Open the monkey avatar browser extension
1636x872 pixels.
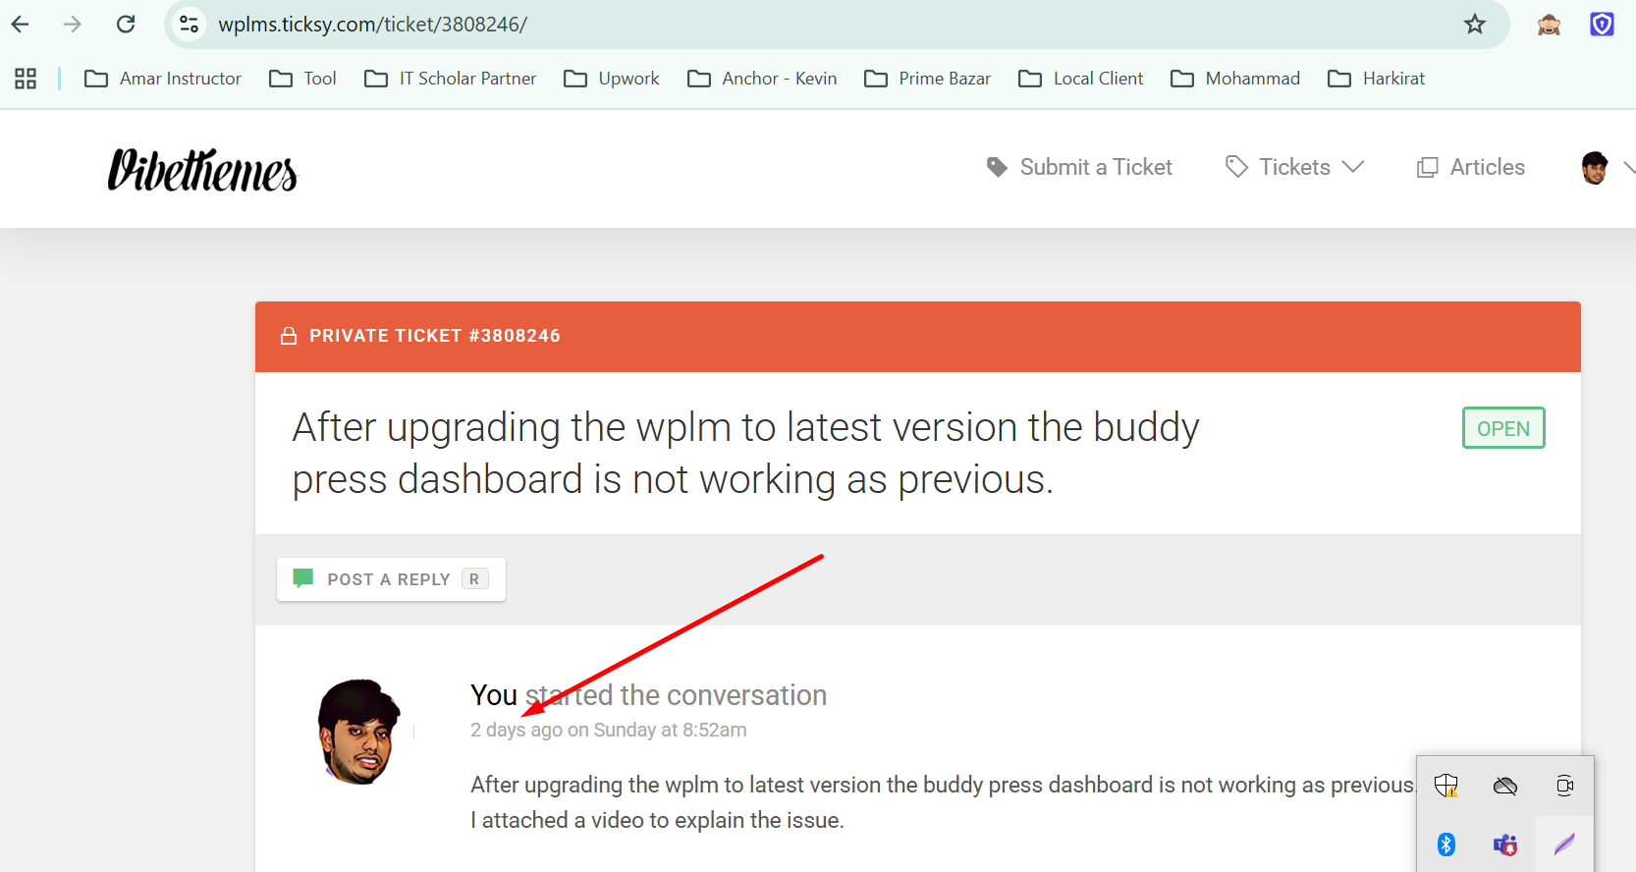(x=1550, y=25)
